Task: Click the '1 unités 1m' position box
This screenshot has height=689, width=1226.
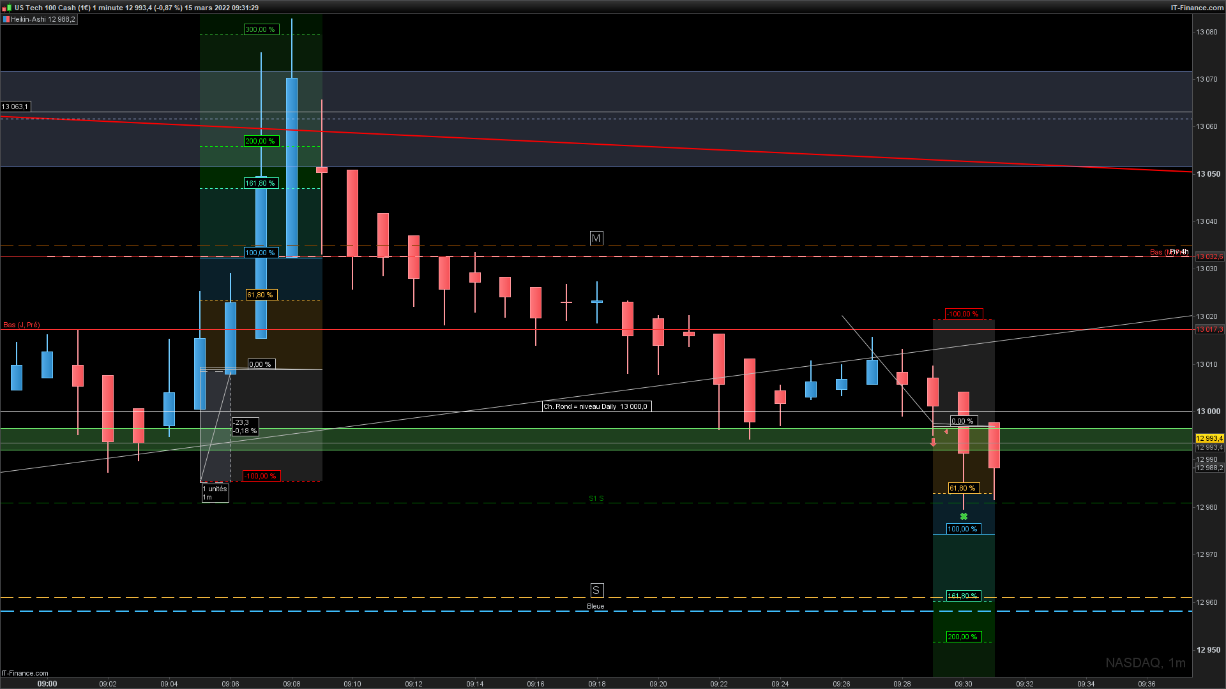Action: (215, 493)
